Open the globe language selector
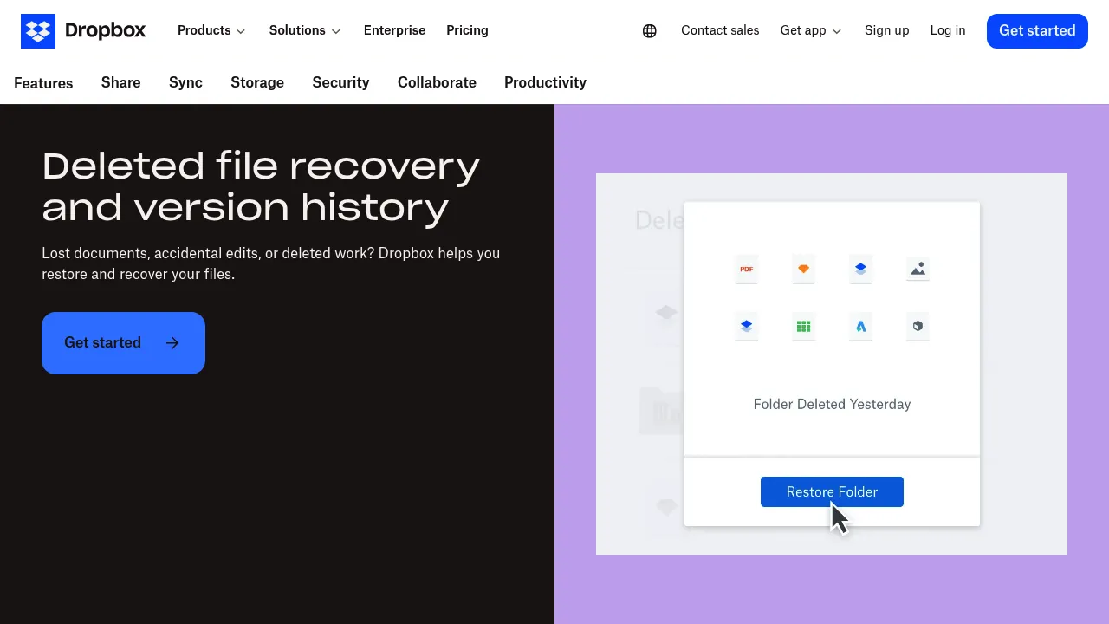This screenshot has height=624, width=1109. 650,31
